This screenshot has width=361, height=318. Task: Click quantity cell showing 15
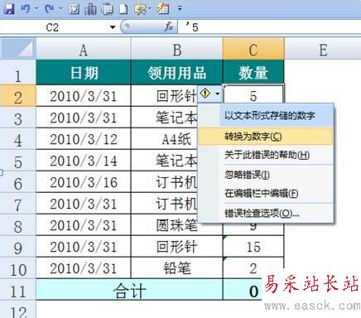pyautogui.click(x=253, y=247)
